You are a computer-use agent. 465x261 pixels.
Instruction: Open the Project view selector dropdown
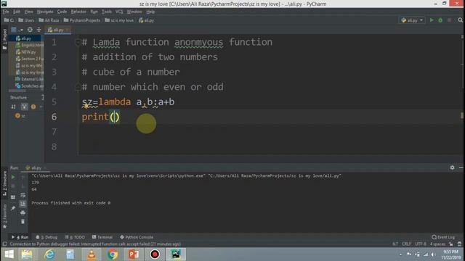(17, 30)
